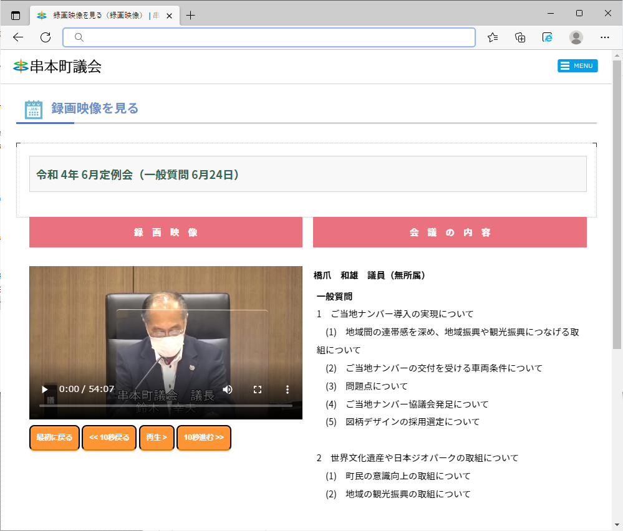Viewport: 623px width, 531px height.
Task: Click the 録画映像 section header
Action: pos(166,232)
